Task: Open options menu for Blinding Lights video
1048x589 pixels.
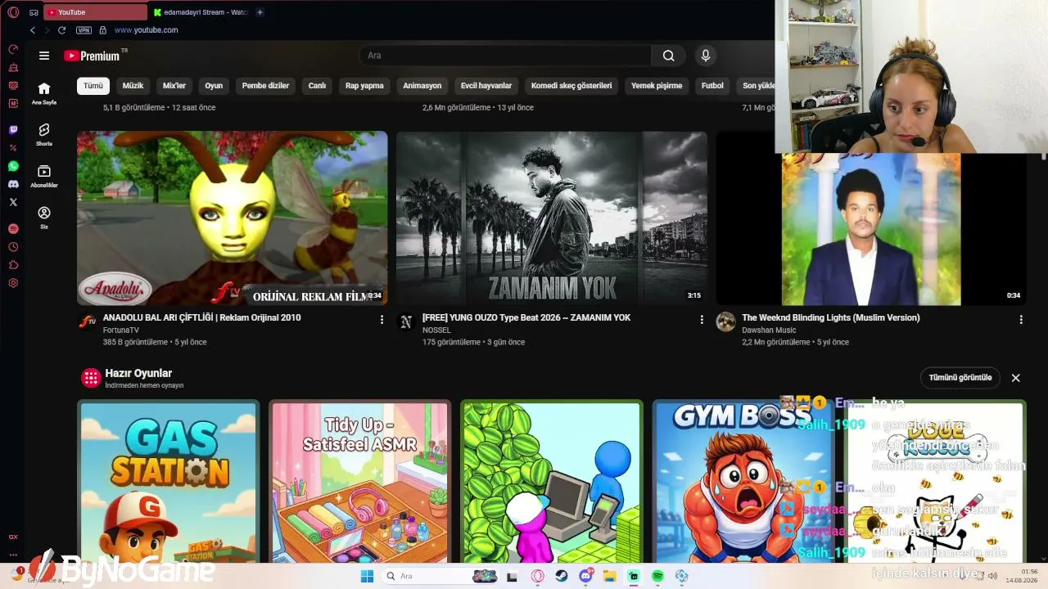Action: (1021, 320)
